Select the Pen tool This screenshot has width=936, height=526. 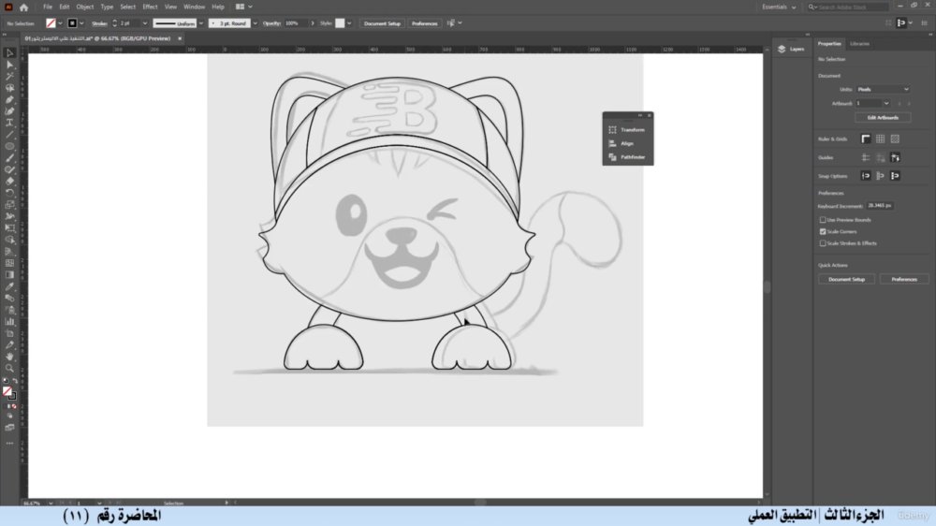tap(9, 100)
